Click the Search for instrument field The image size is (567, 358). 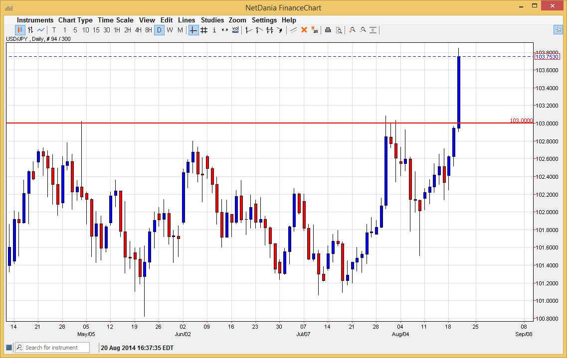[51, 347]
